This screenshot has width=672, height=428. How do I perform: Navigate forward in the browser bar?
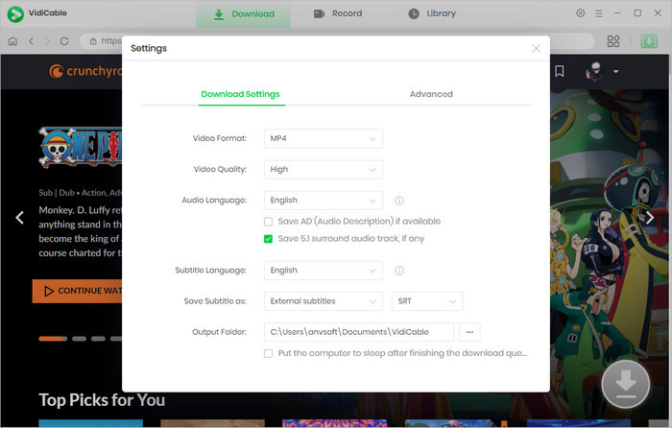(48, 41)
